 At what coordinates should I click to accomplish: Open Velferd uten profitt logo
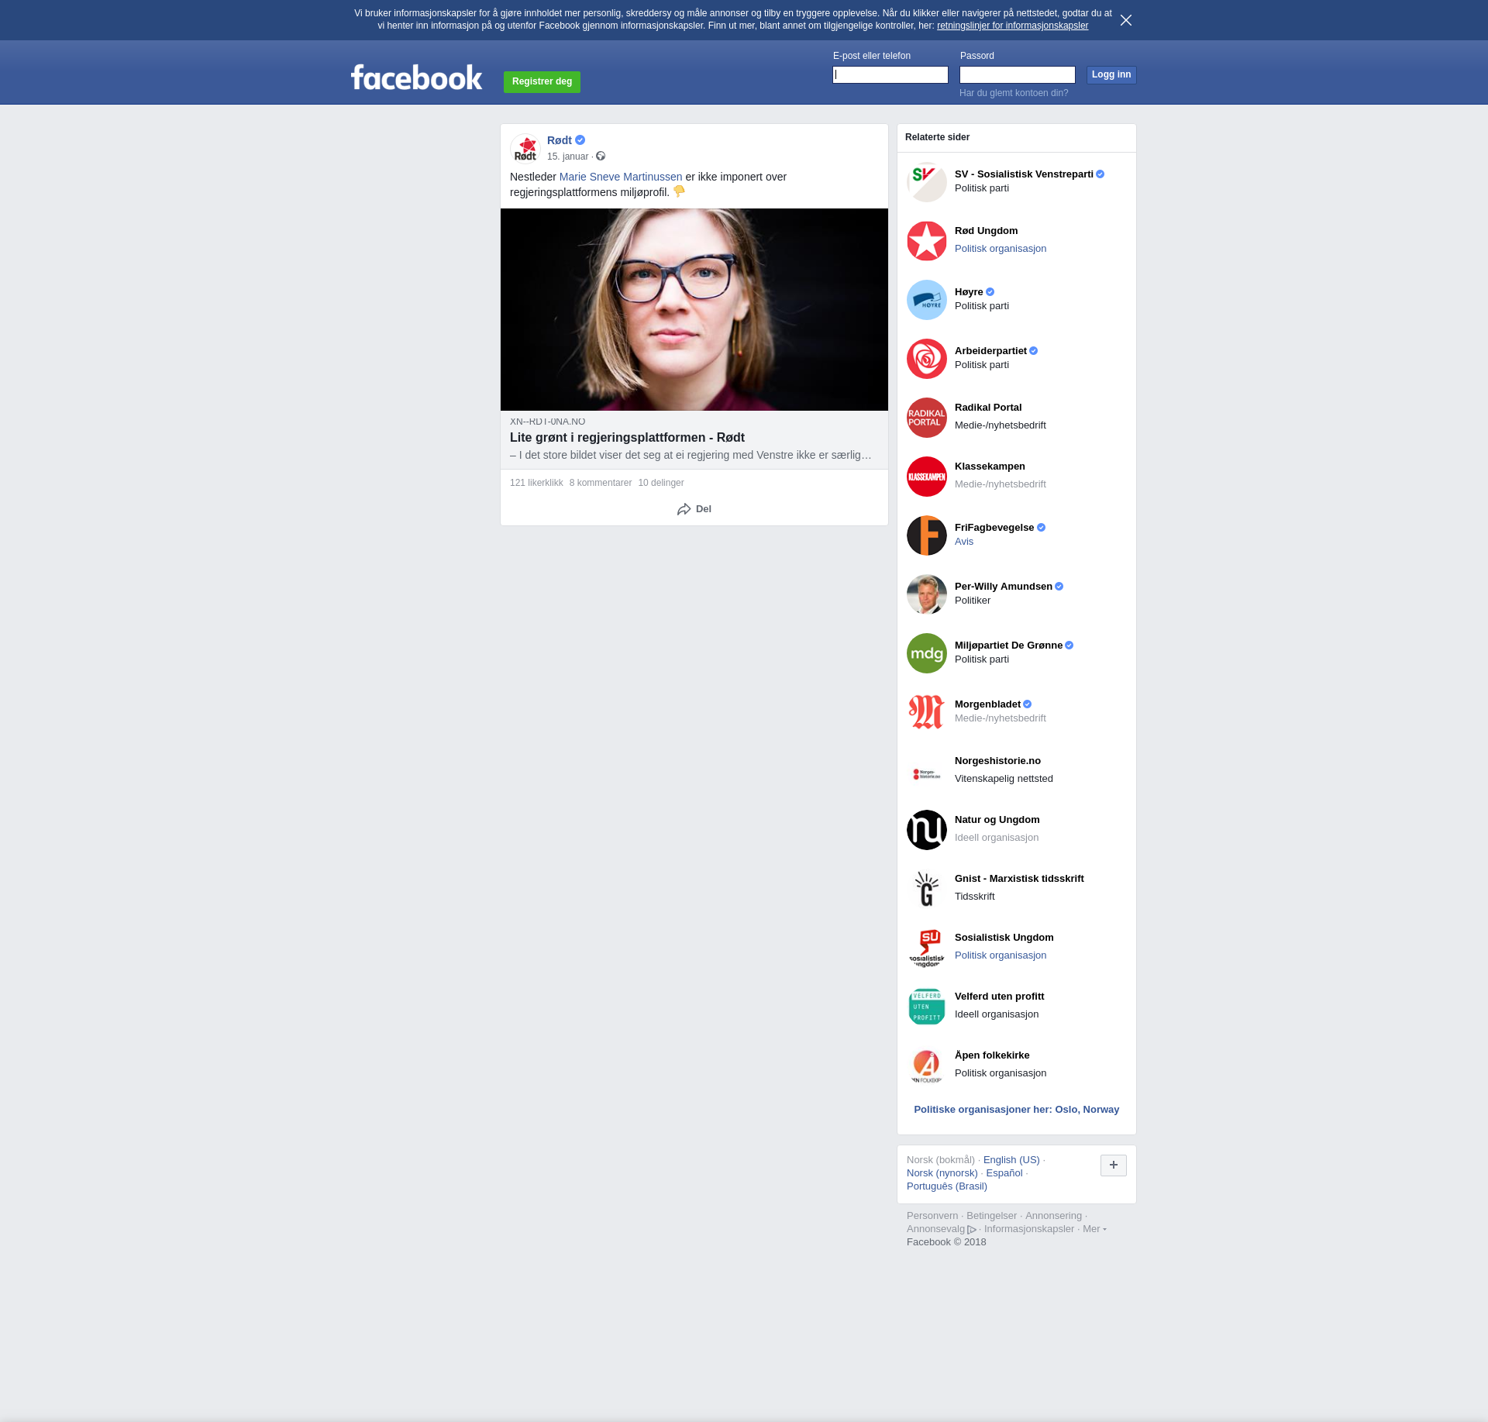(927, 1007)
